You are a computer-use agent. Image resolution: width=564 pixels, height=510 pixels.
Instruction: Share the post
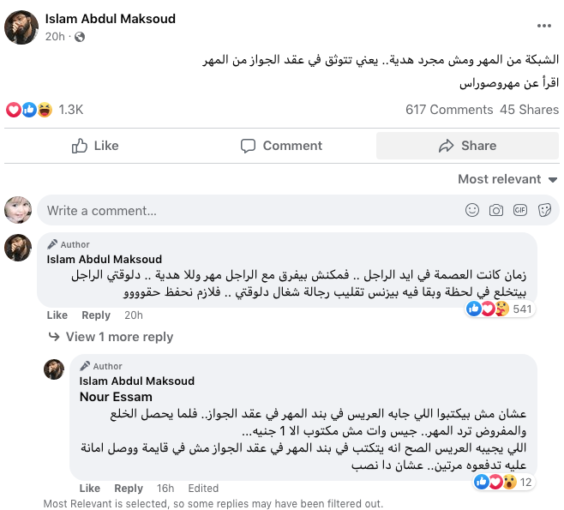tap(467, 146)
